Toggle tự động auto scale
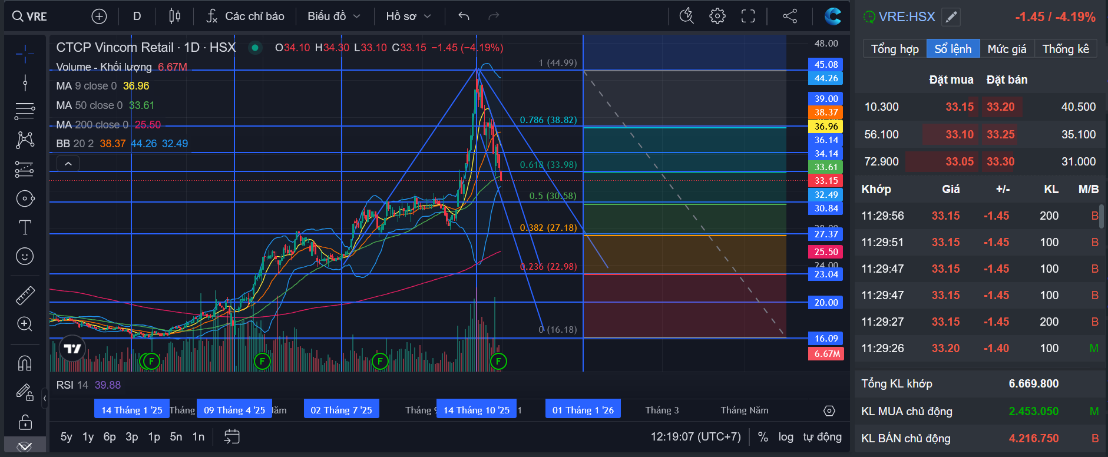The image size is (1108, 457). coord(822,437)
